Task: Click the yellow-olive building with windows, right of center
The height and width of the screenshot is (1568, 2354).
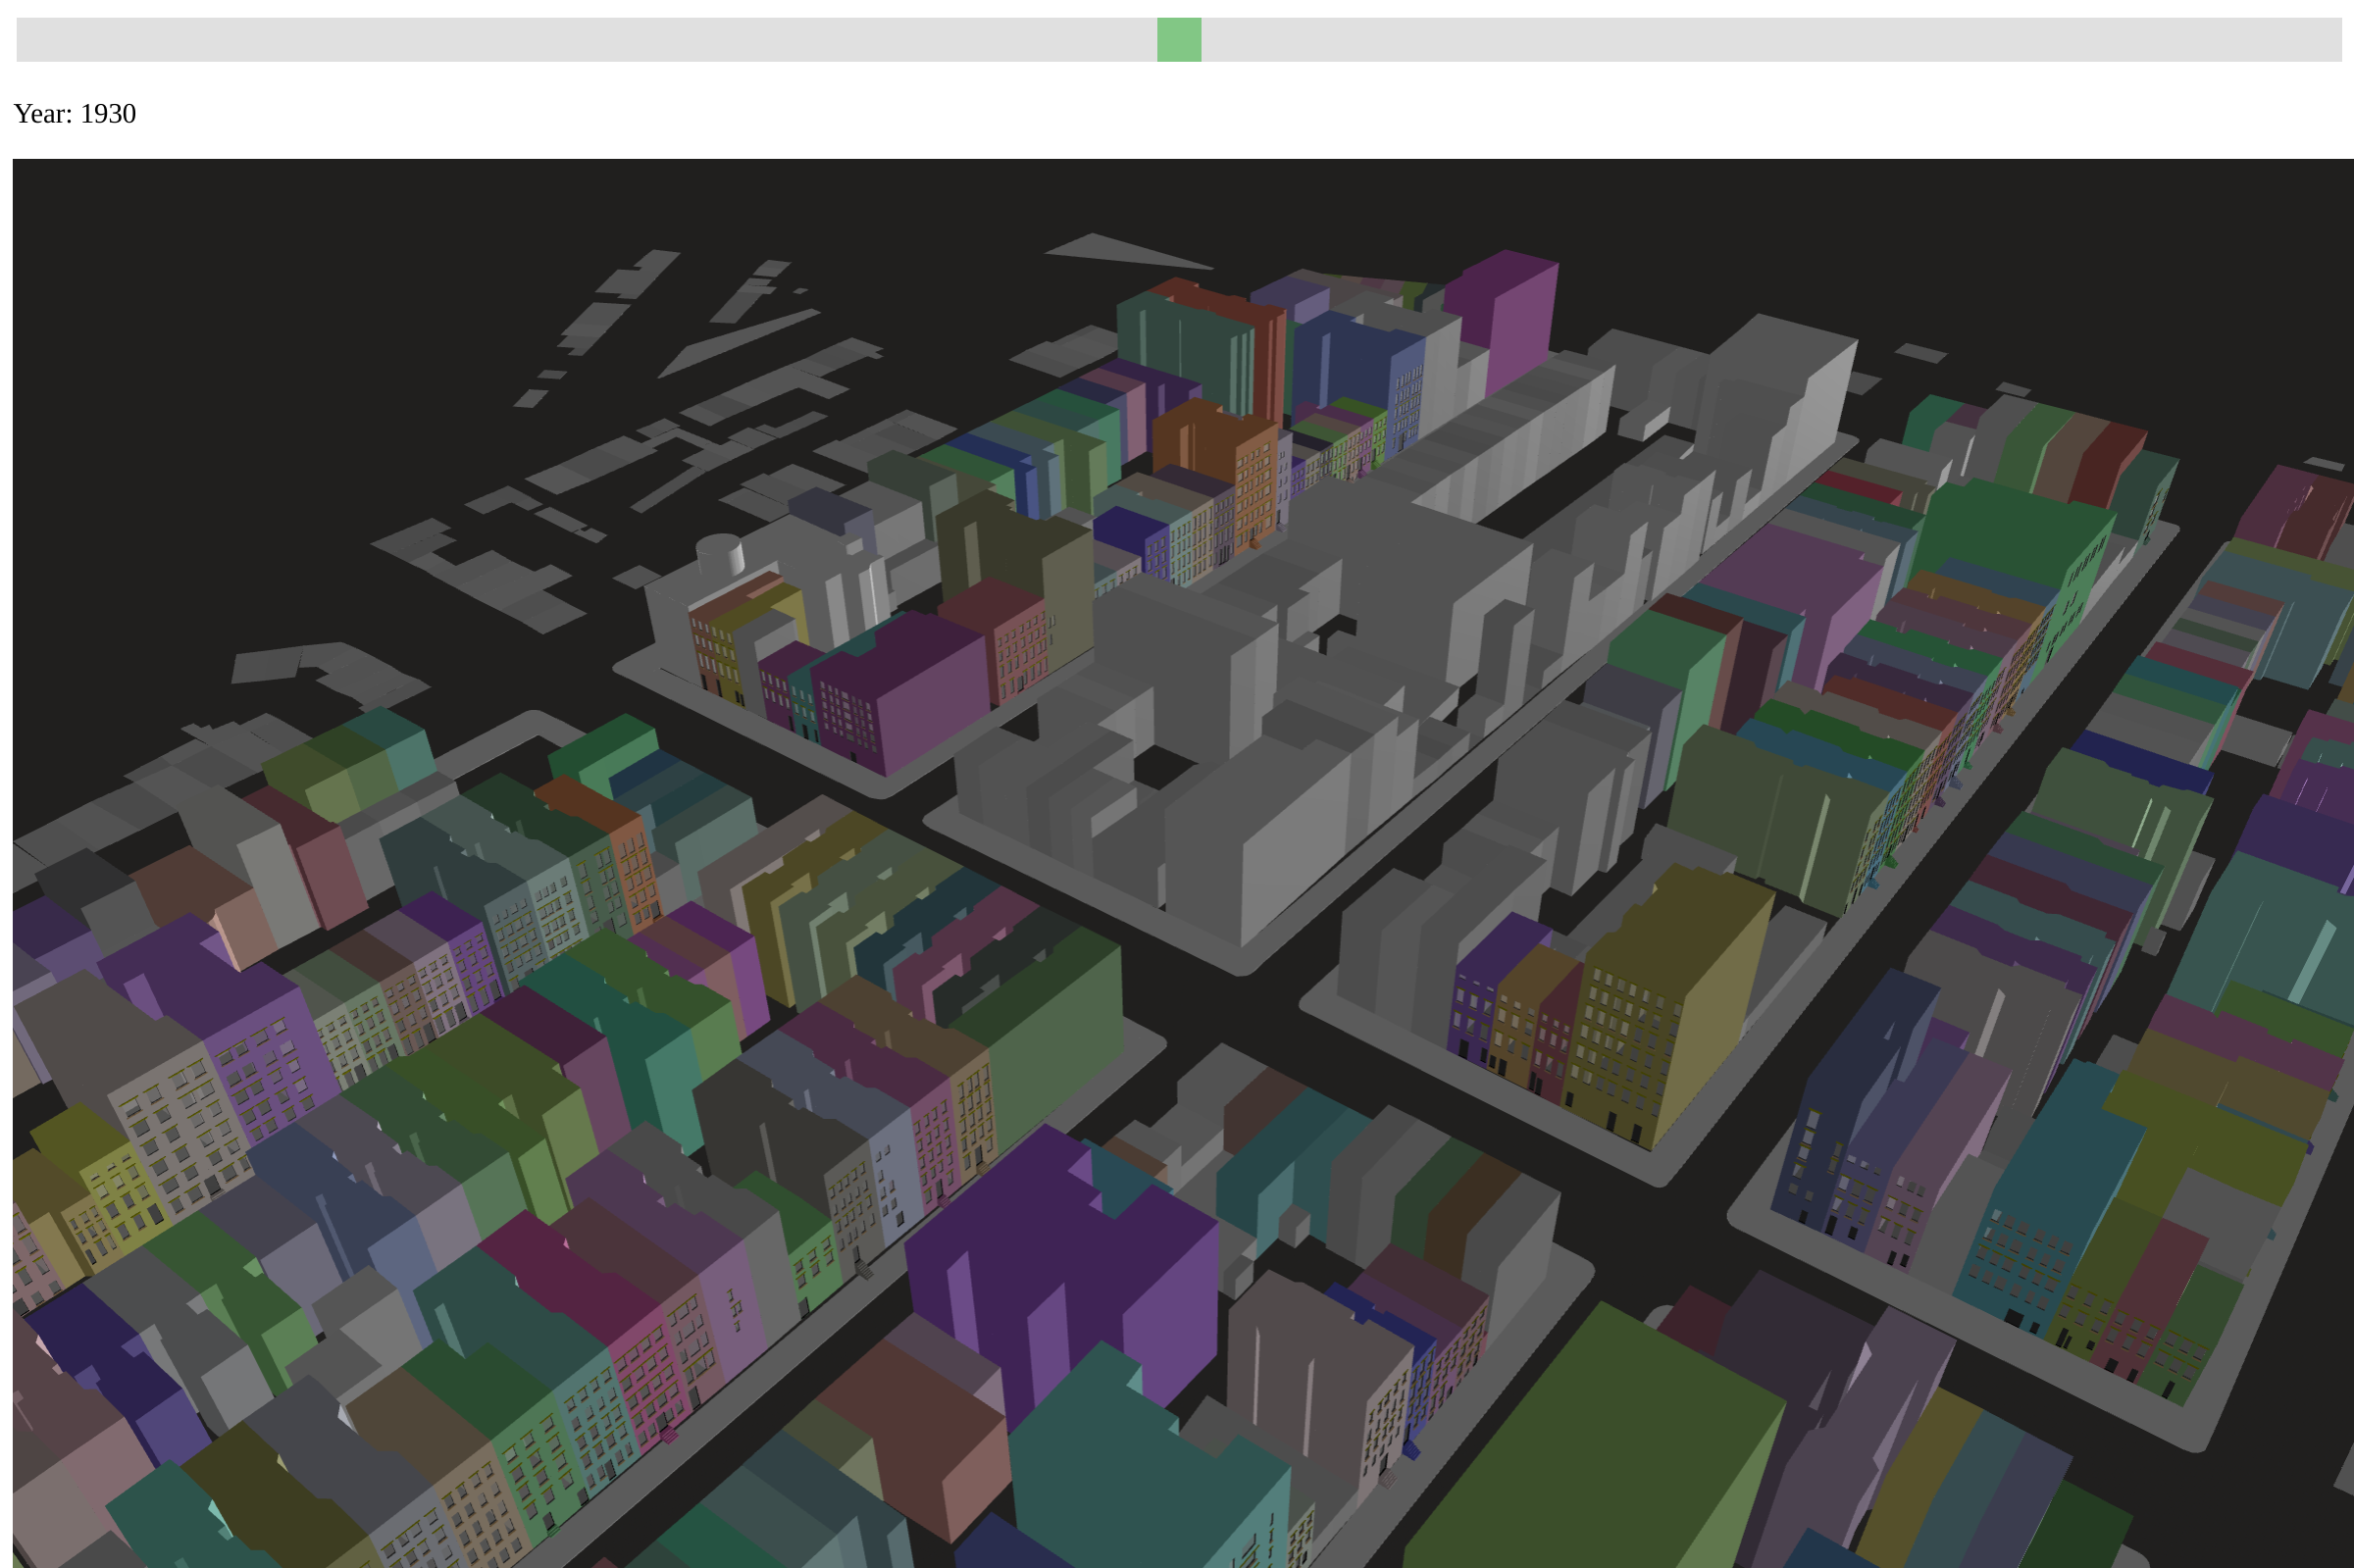Action: click(1665, 1000)
